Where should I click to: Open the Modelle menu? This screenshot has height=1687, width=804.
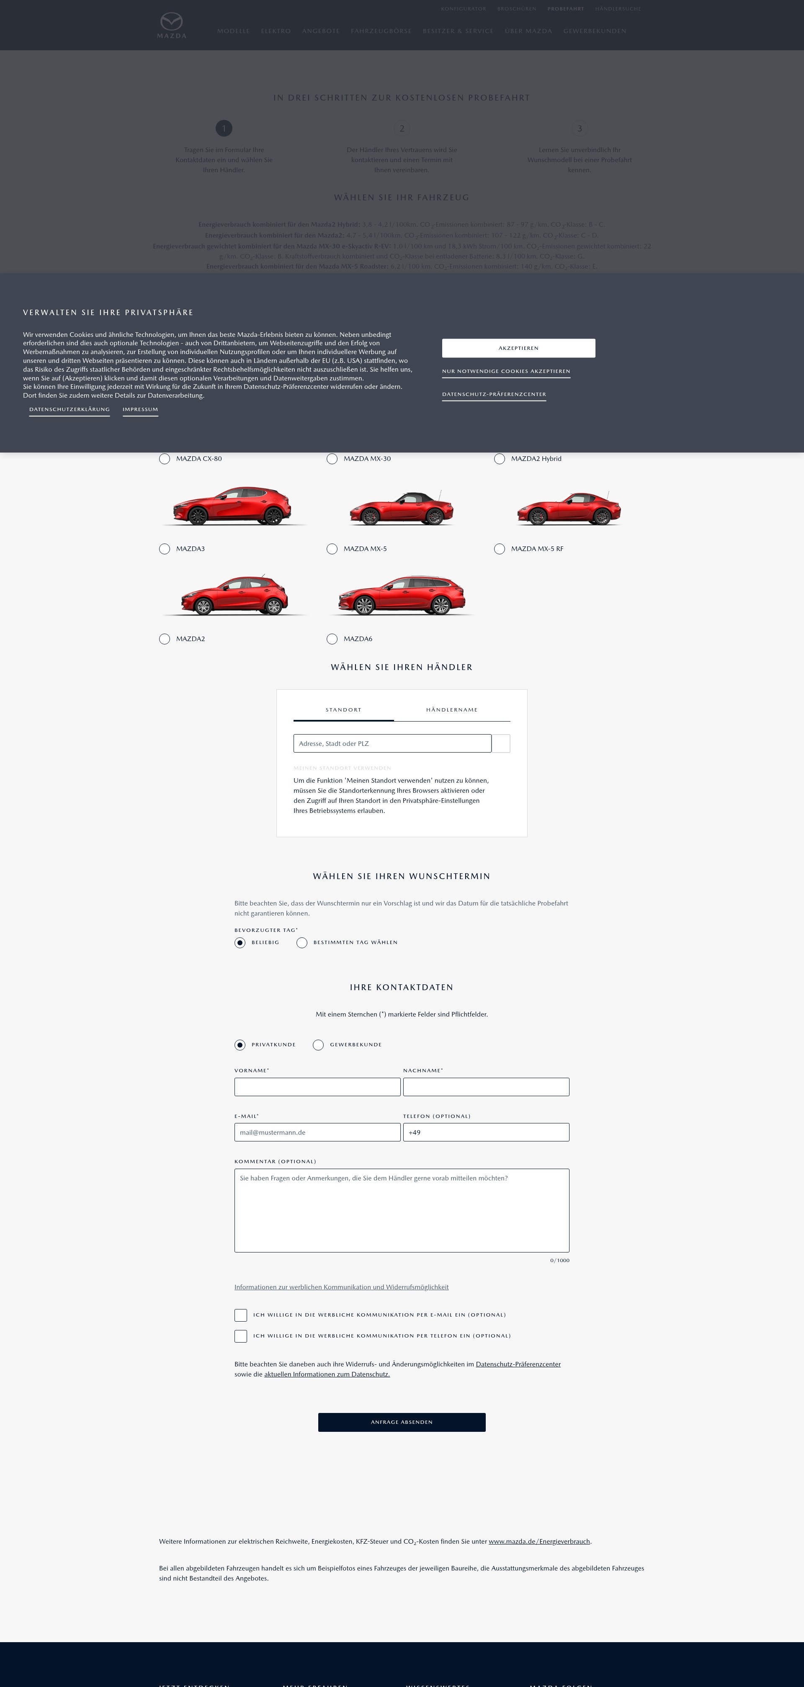234,31
